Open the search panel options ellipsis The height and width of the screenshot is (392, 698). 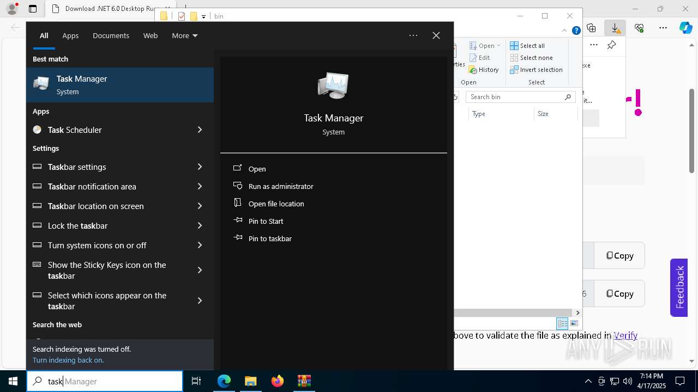coord(413,35)
